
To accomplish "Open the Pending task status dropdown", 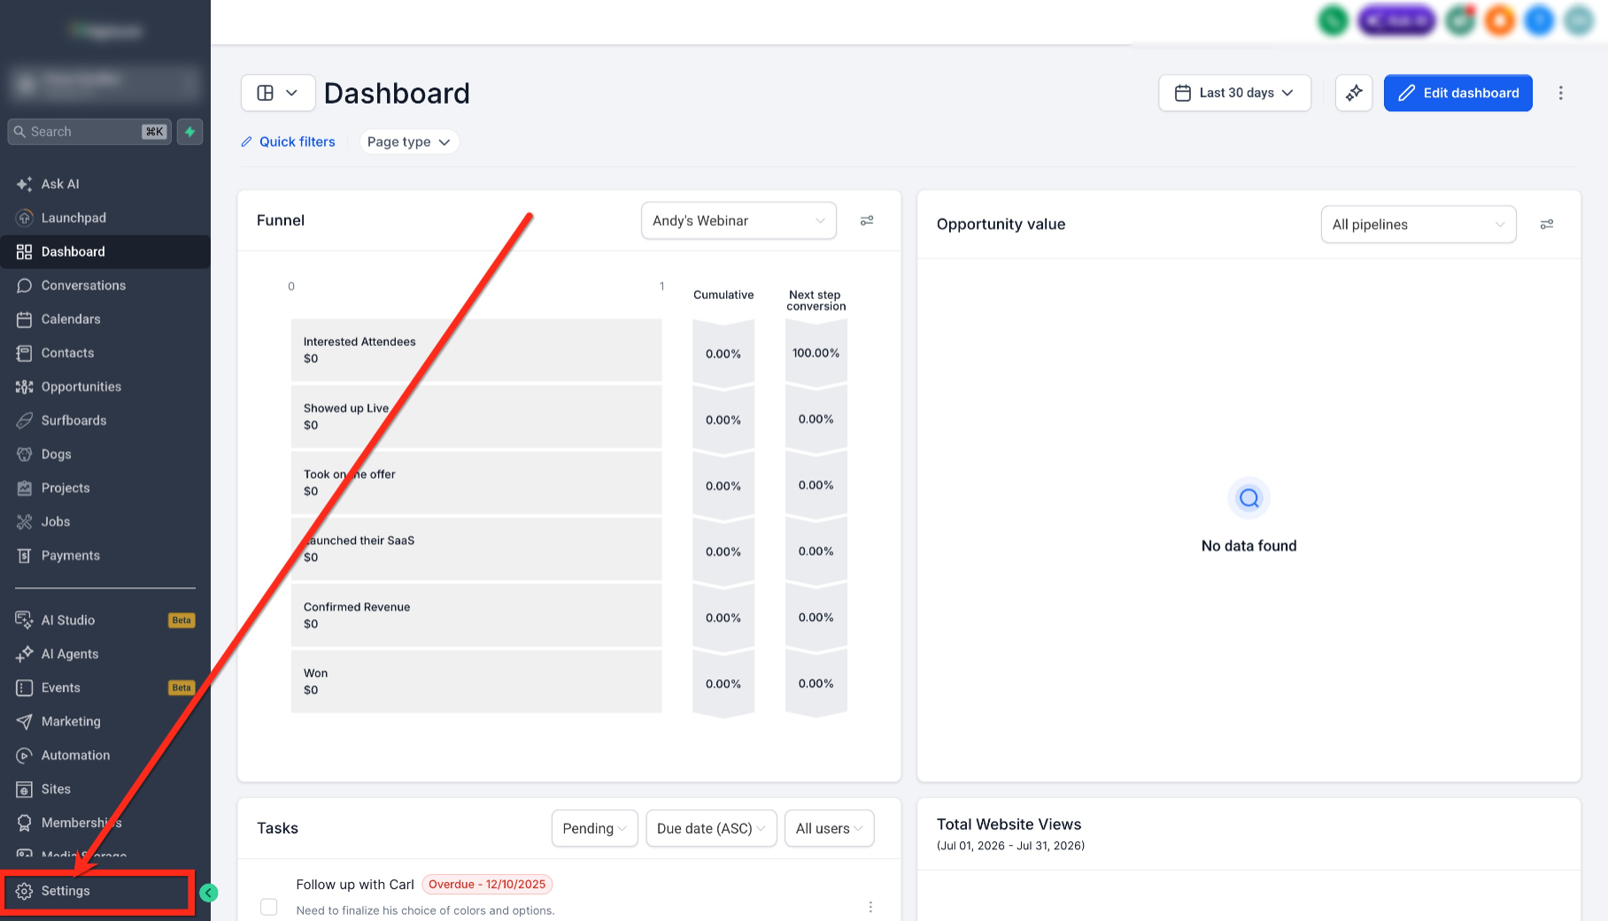I will pos(594,828).
